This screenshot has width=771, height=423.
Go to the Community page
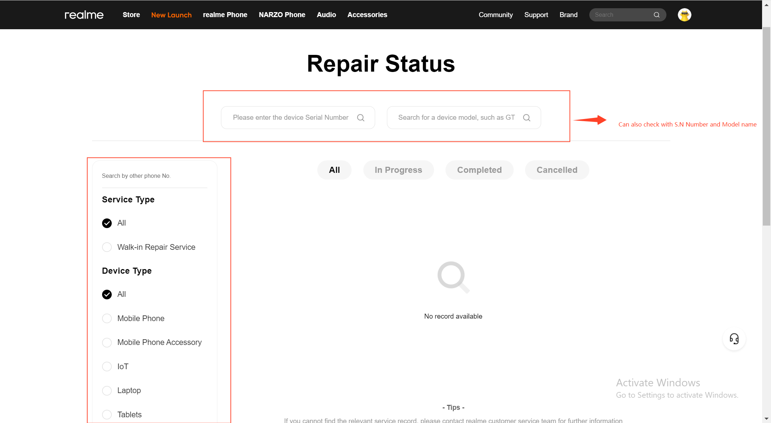pos(495,15)
